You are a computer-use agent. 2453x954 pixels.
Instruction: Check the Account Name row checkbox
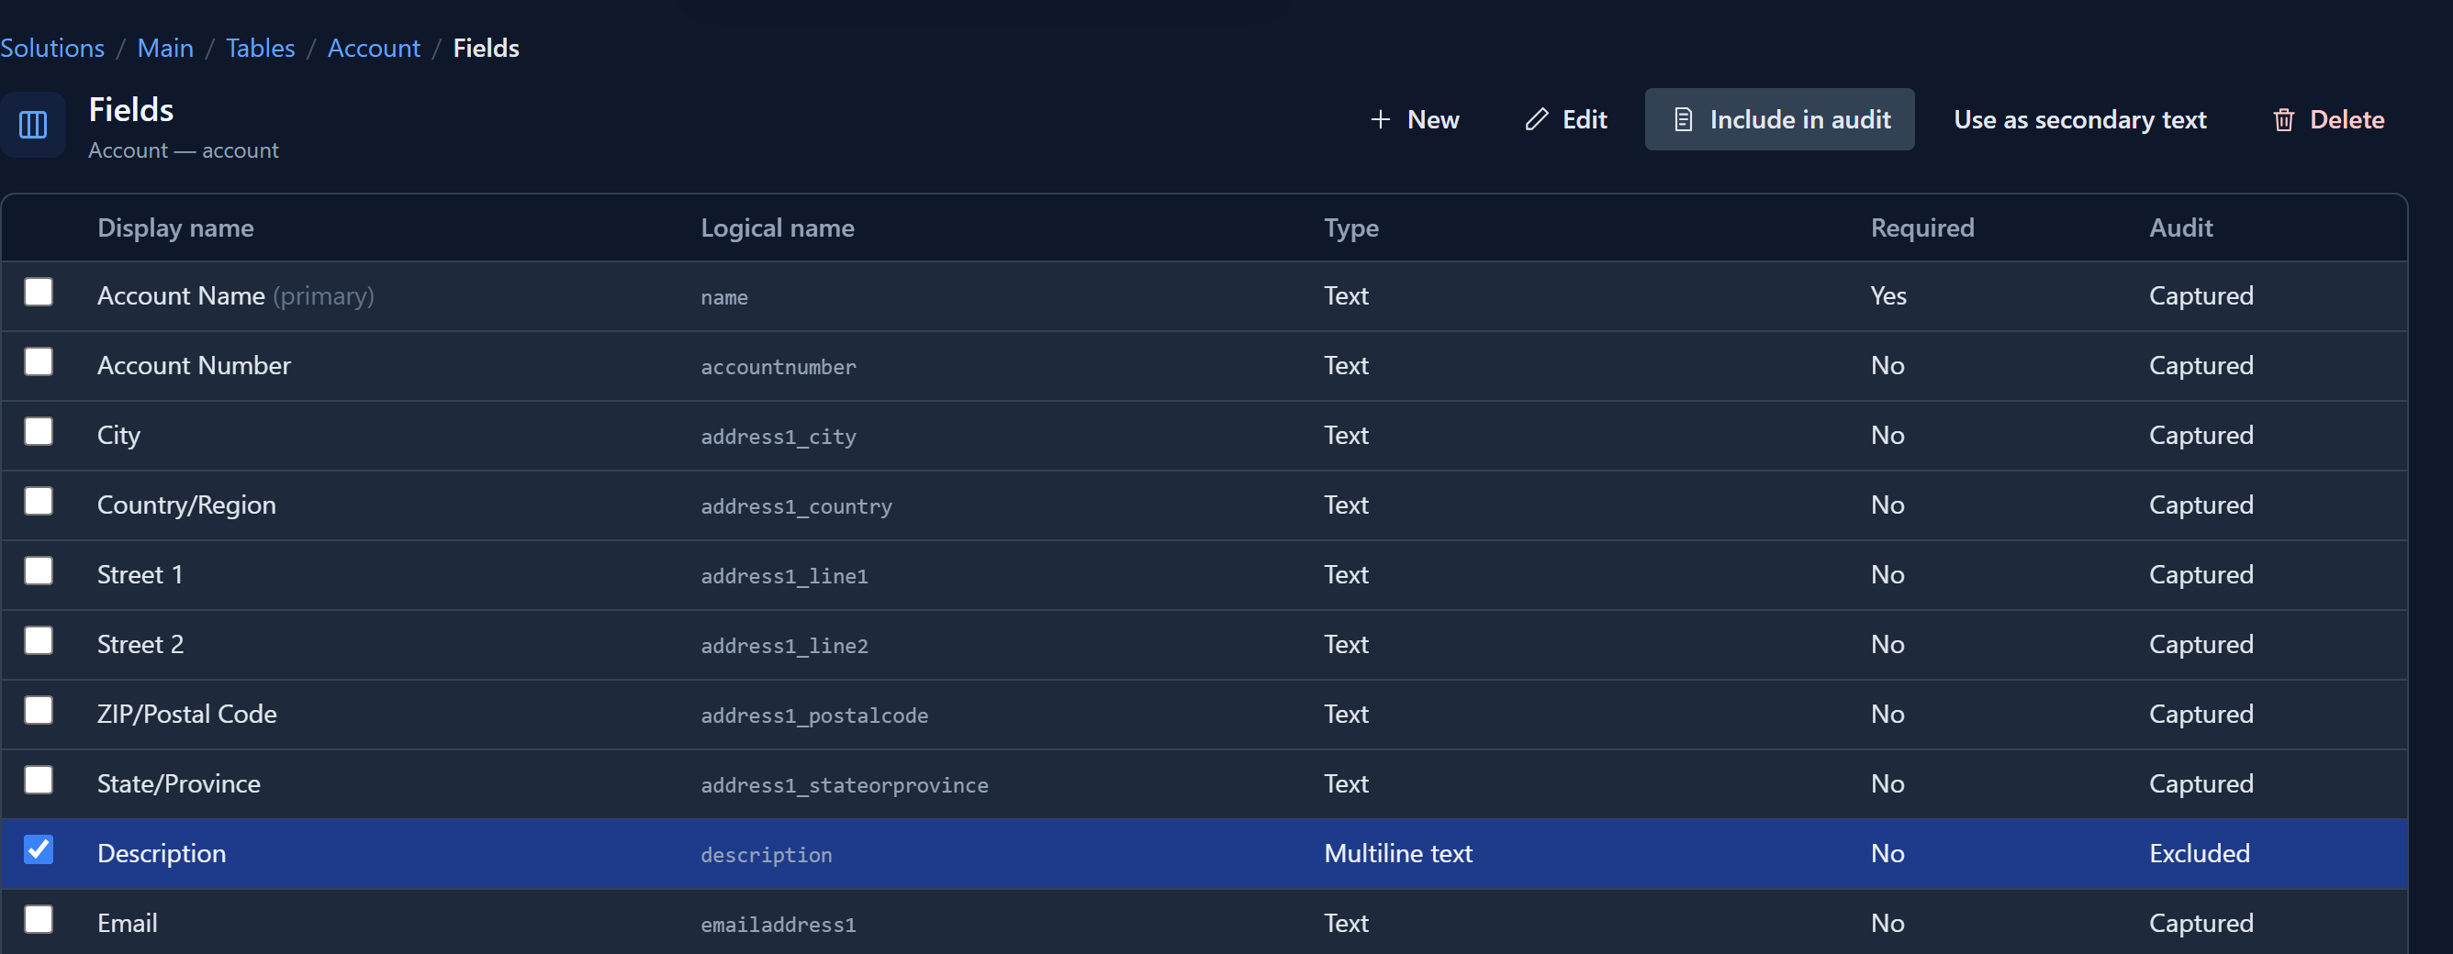click(38, 292)
